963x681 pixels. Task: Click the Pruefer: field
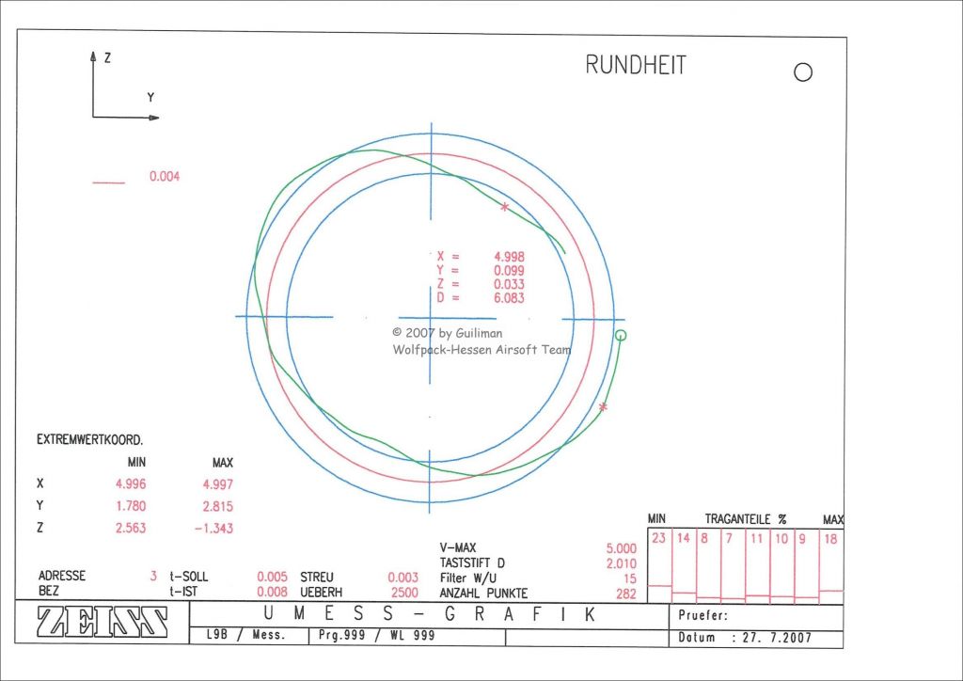[756, 617]
